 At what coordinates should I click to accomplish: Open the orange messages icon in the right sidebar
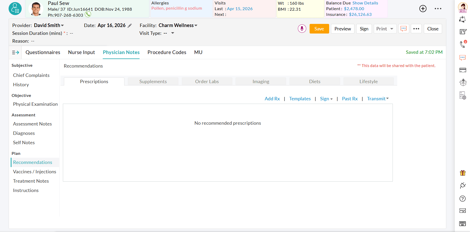462,58
